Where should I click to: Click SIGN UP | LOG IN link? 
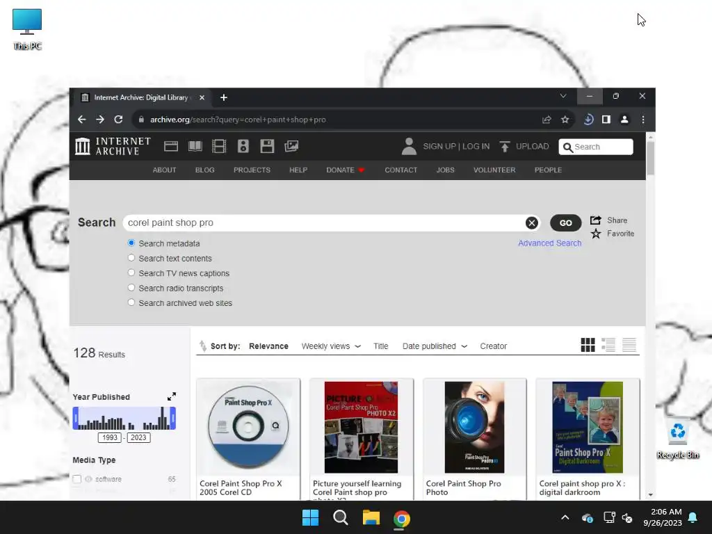click(x=456, y=146)
